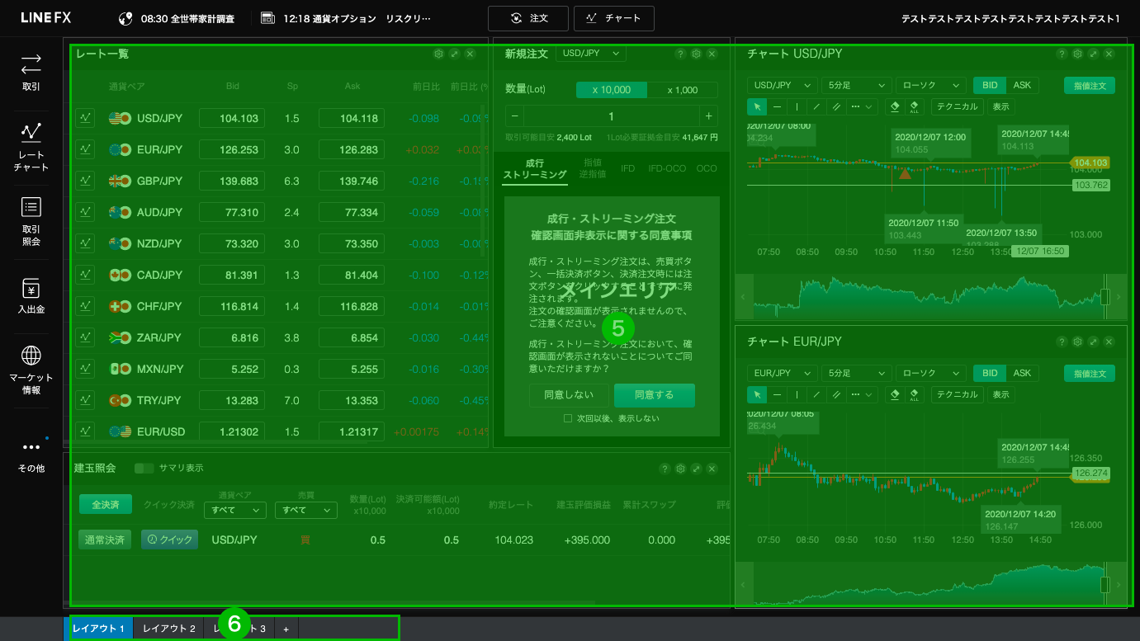
Task: Check the 次回以後、表示しない checkbox
Action: 568,418
